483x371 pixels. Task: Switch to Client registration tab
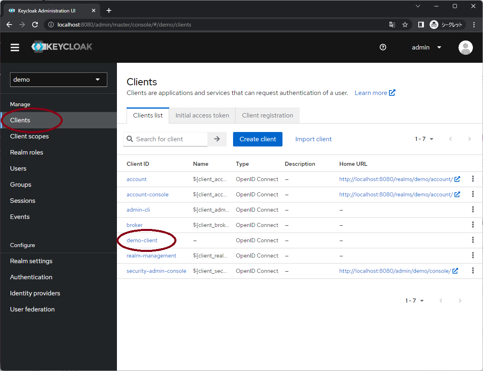coord(268,115)
